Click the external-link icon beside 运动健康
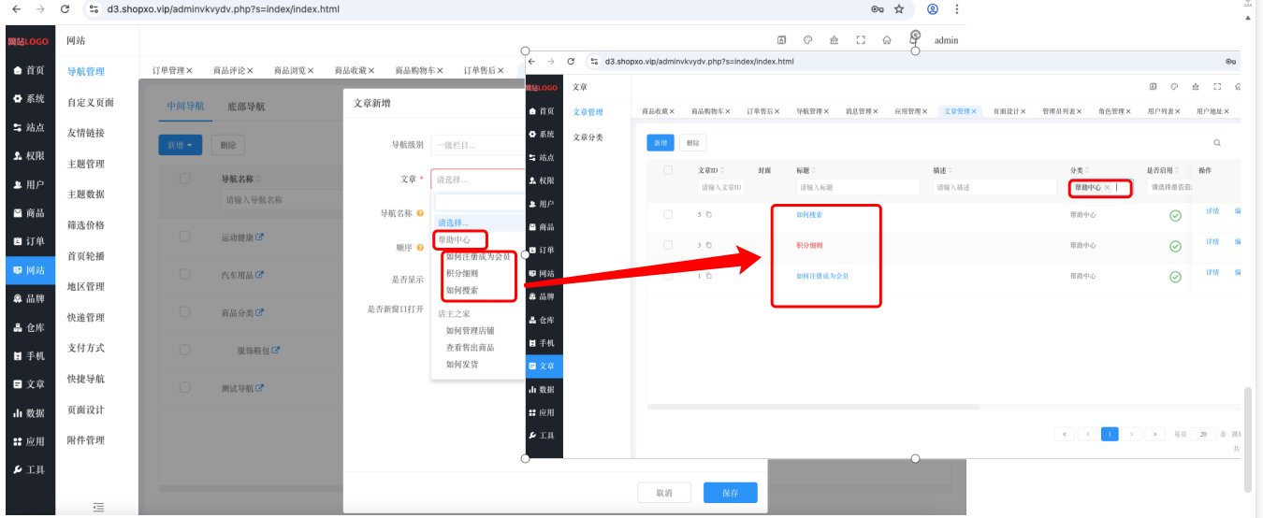This screenshot has width=1263, height=518. pos(260,237)
